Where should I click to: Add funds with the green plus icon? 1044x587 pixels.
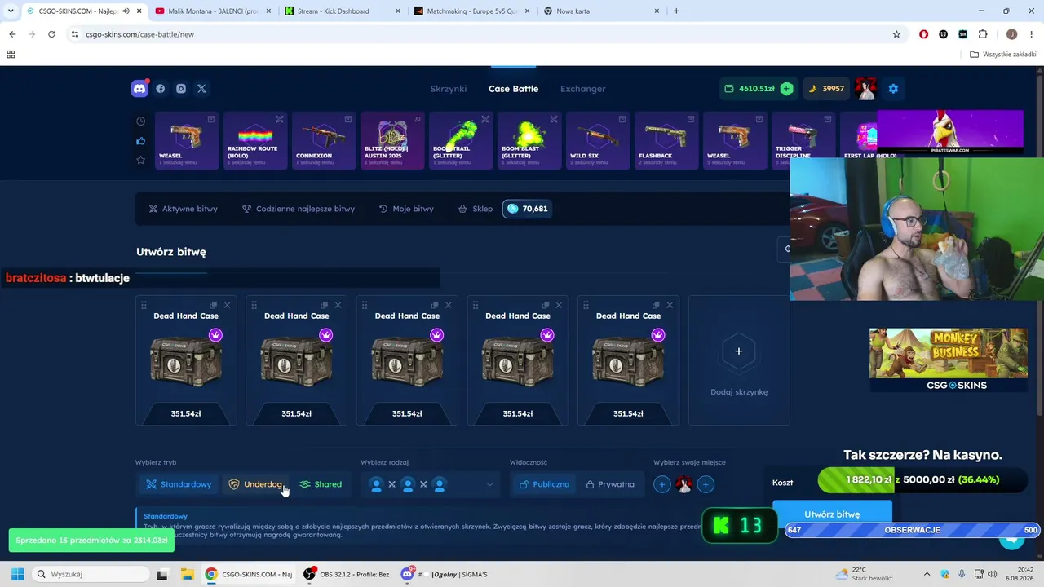[x=786, y=89]
